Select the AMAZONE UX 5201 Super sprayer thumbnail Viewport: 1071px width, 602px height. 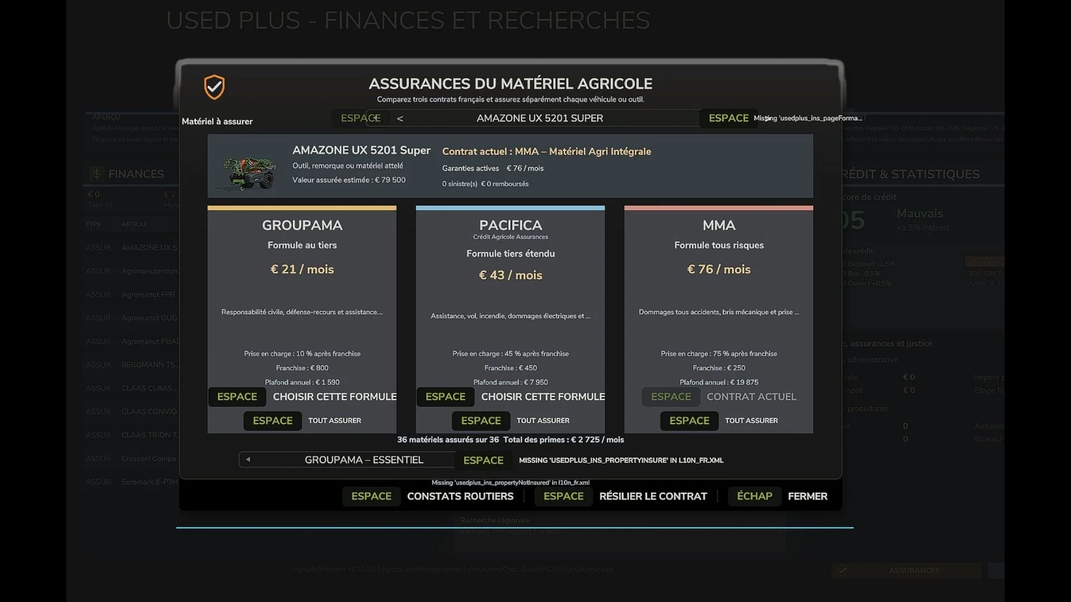coord(249,172)
